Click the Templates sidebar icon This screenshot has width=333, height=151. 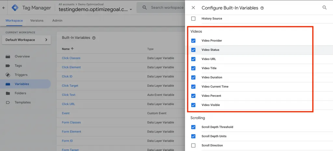click(8, 102)
